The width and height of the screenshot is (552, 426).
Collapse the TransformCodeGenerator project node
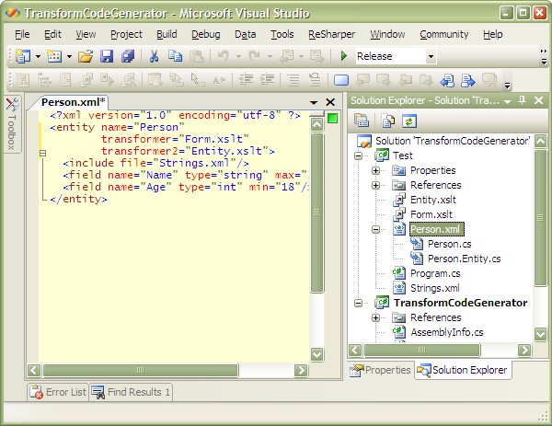(x=359, y=303)
